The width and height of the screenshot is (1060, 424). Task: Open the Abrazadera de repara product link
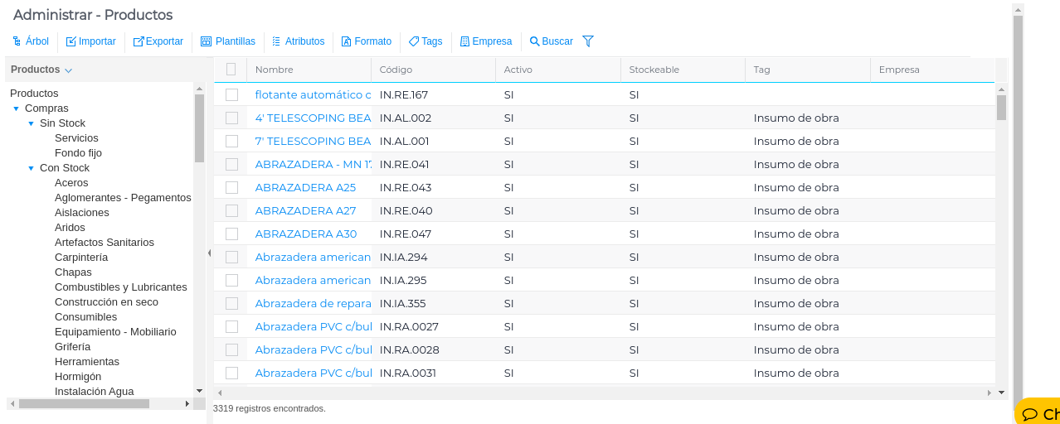point(313,304)
